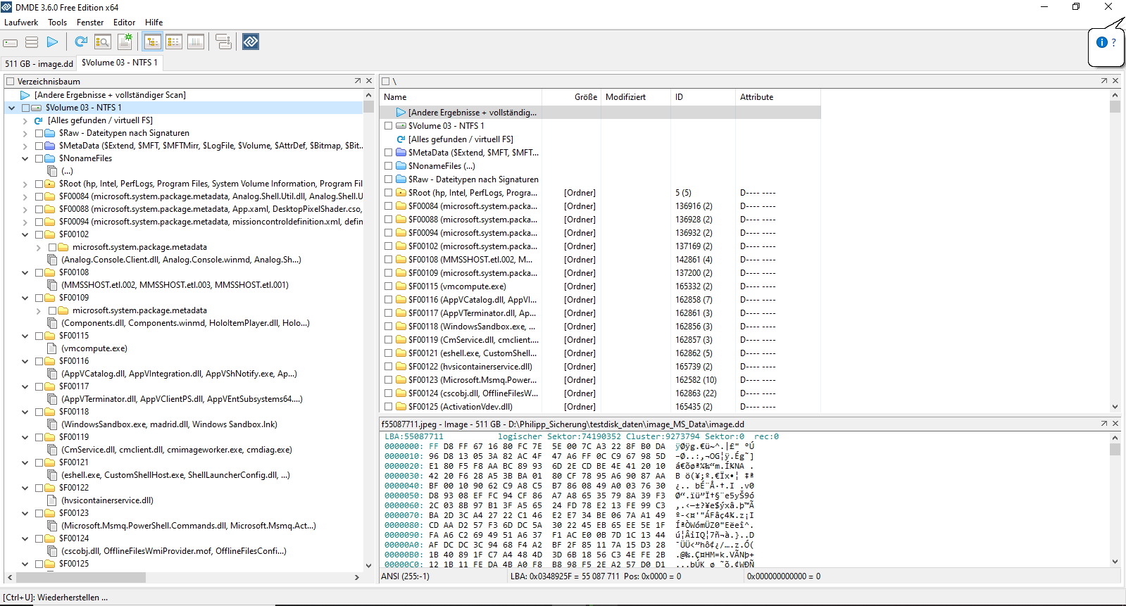Click the select drive toolbar icon
Viewport: 1126px width, 606px height.
[x=11, y=42]
